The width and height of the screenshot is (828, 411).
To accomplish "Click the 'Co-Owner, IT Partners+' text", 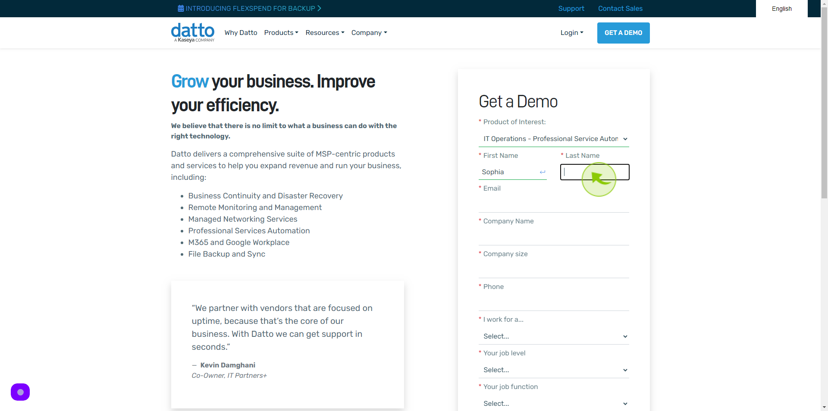I will point(229,376).
